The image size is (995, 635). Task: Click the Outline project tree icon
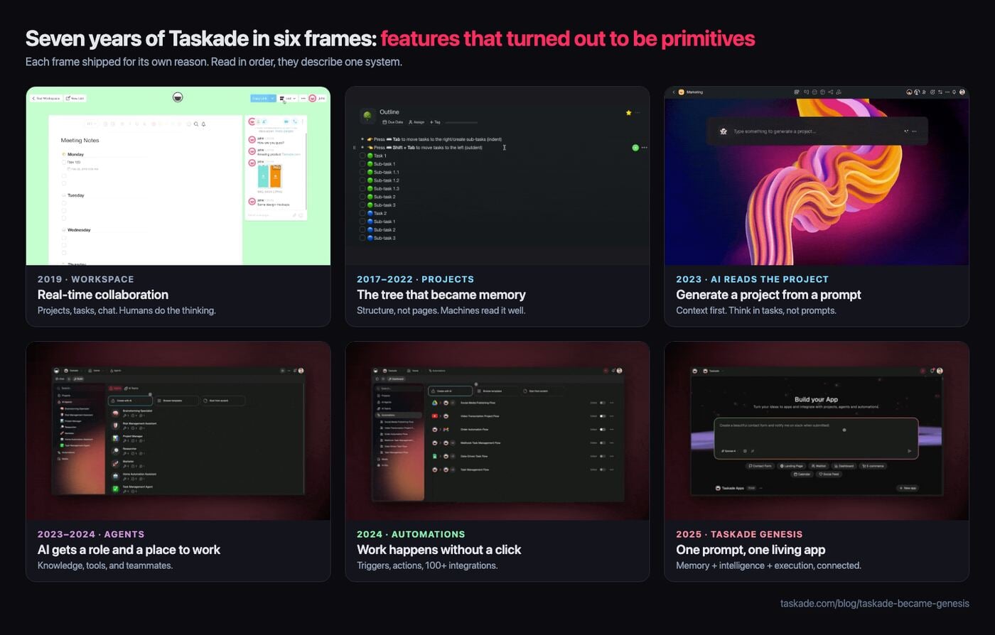tap(367, 116)
